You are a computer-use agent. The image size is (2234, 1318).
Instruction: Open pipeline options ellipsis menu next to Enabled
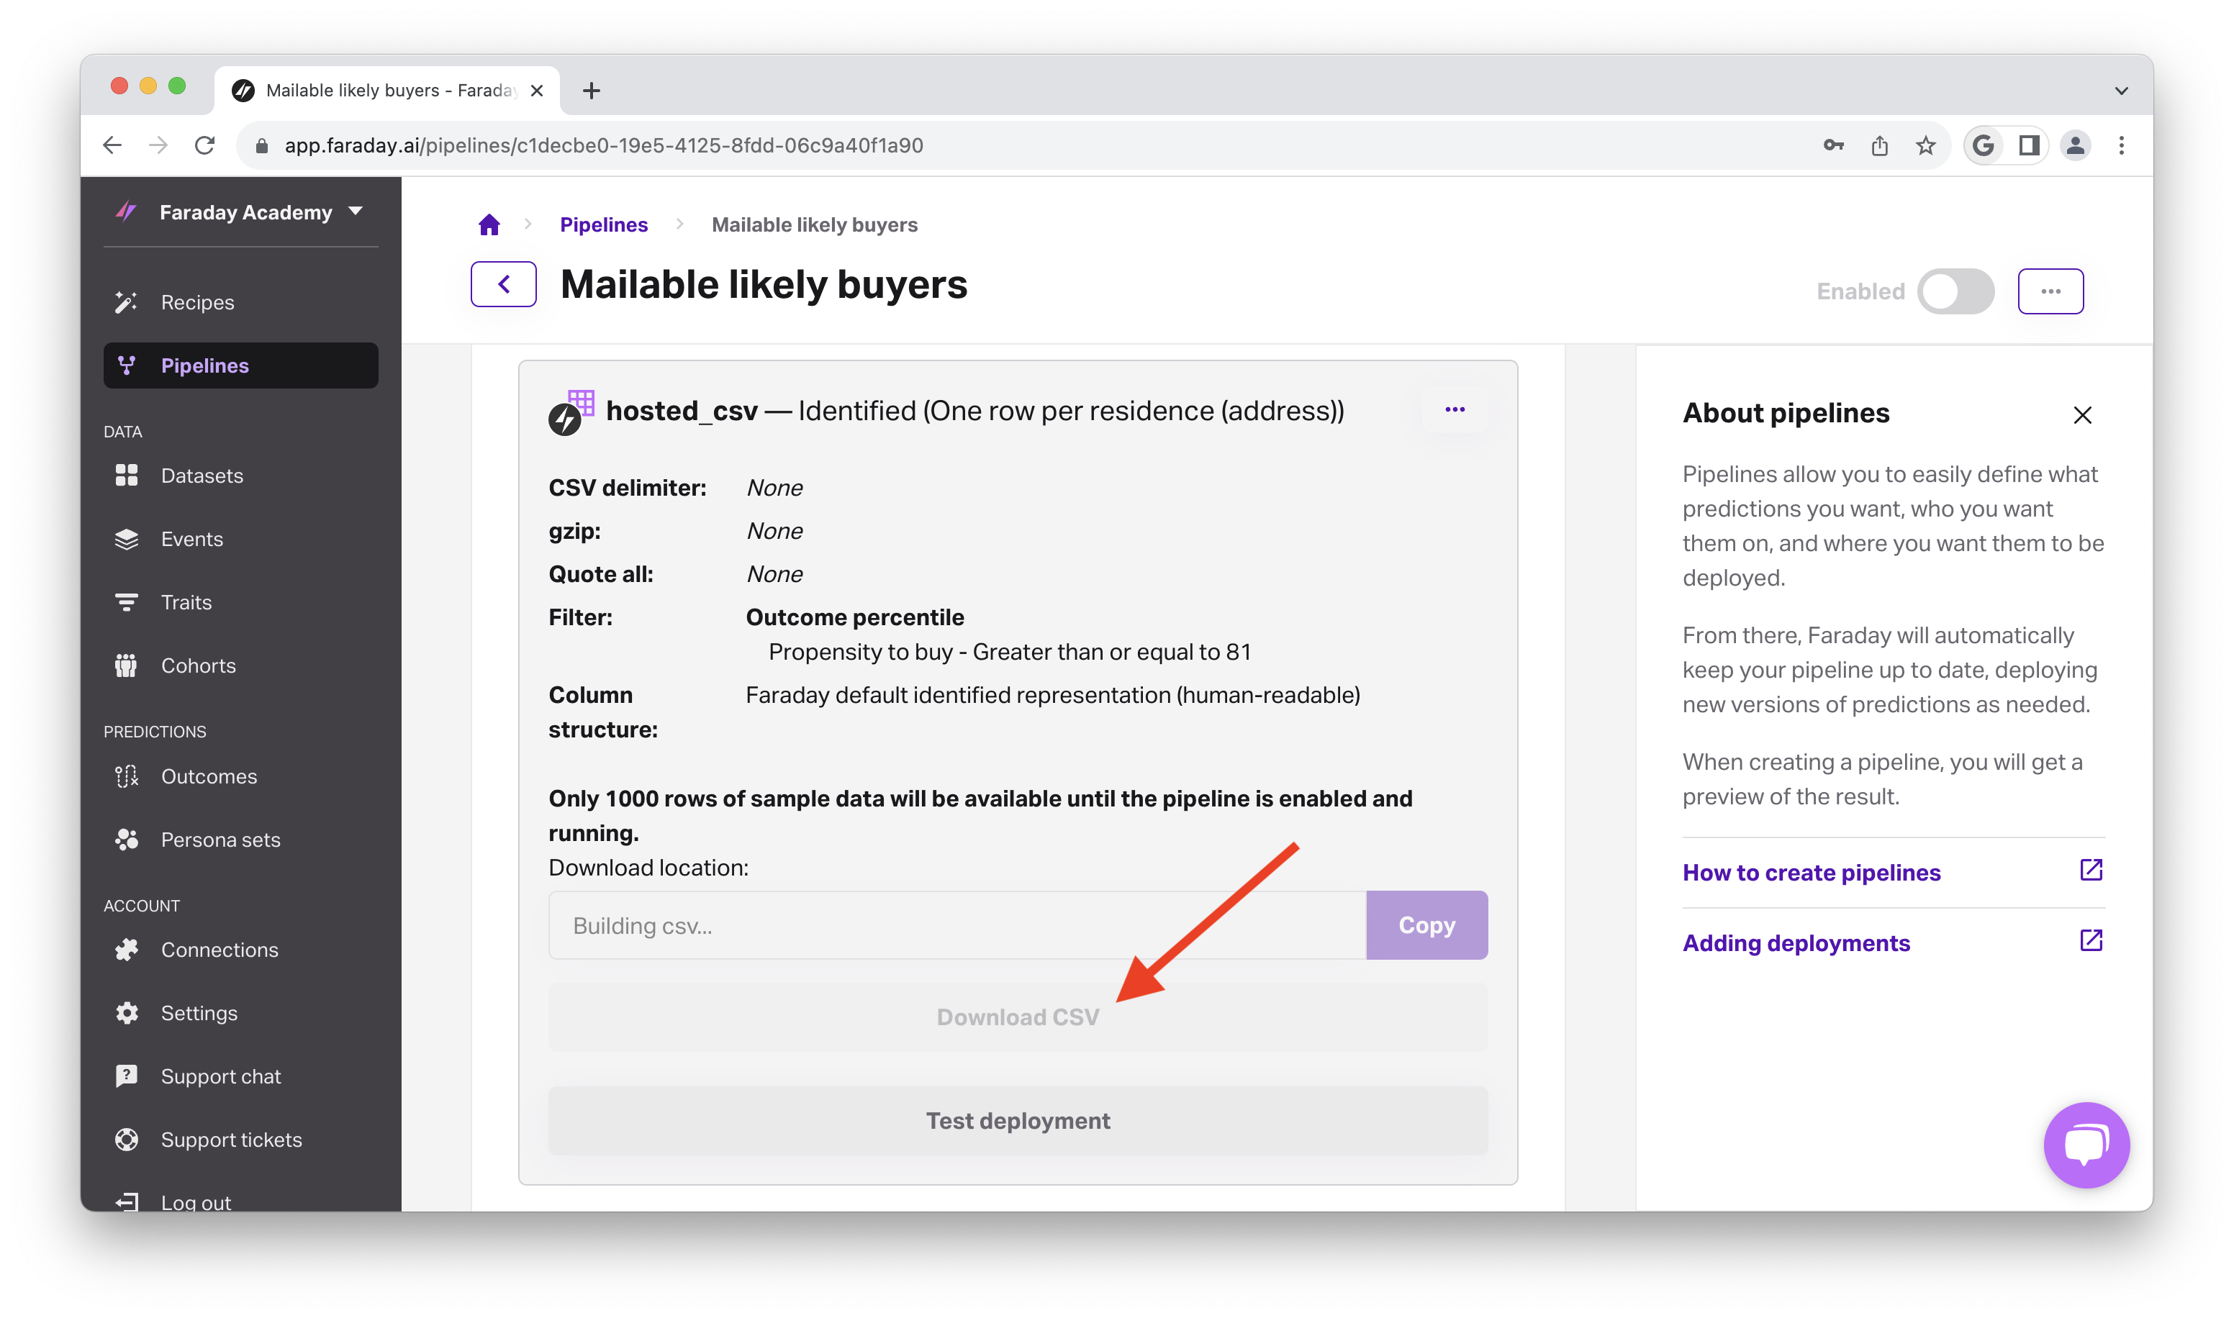2050,291
